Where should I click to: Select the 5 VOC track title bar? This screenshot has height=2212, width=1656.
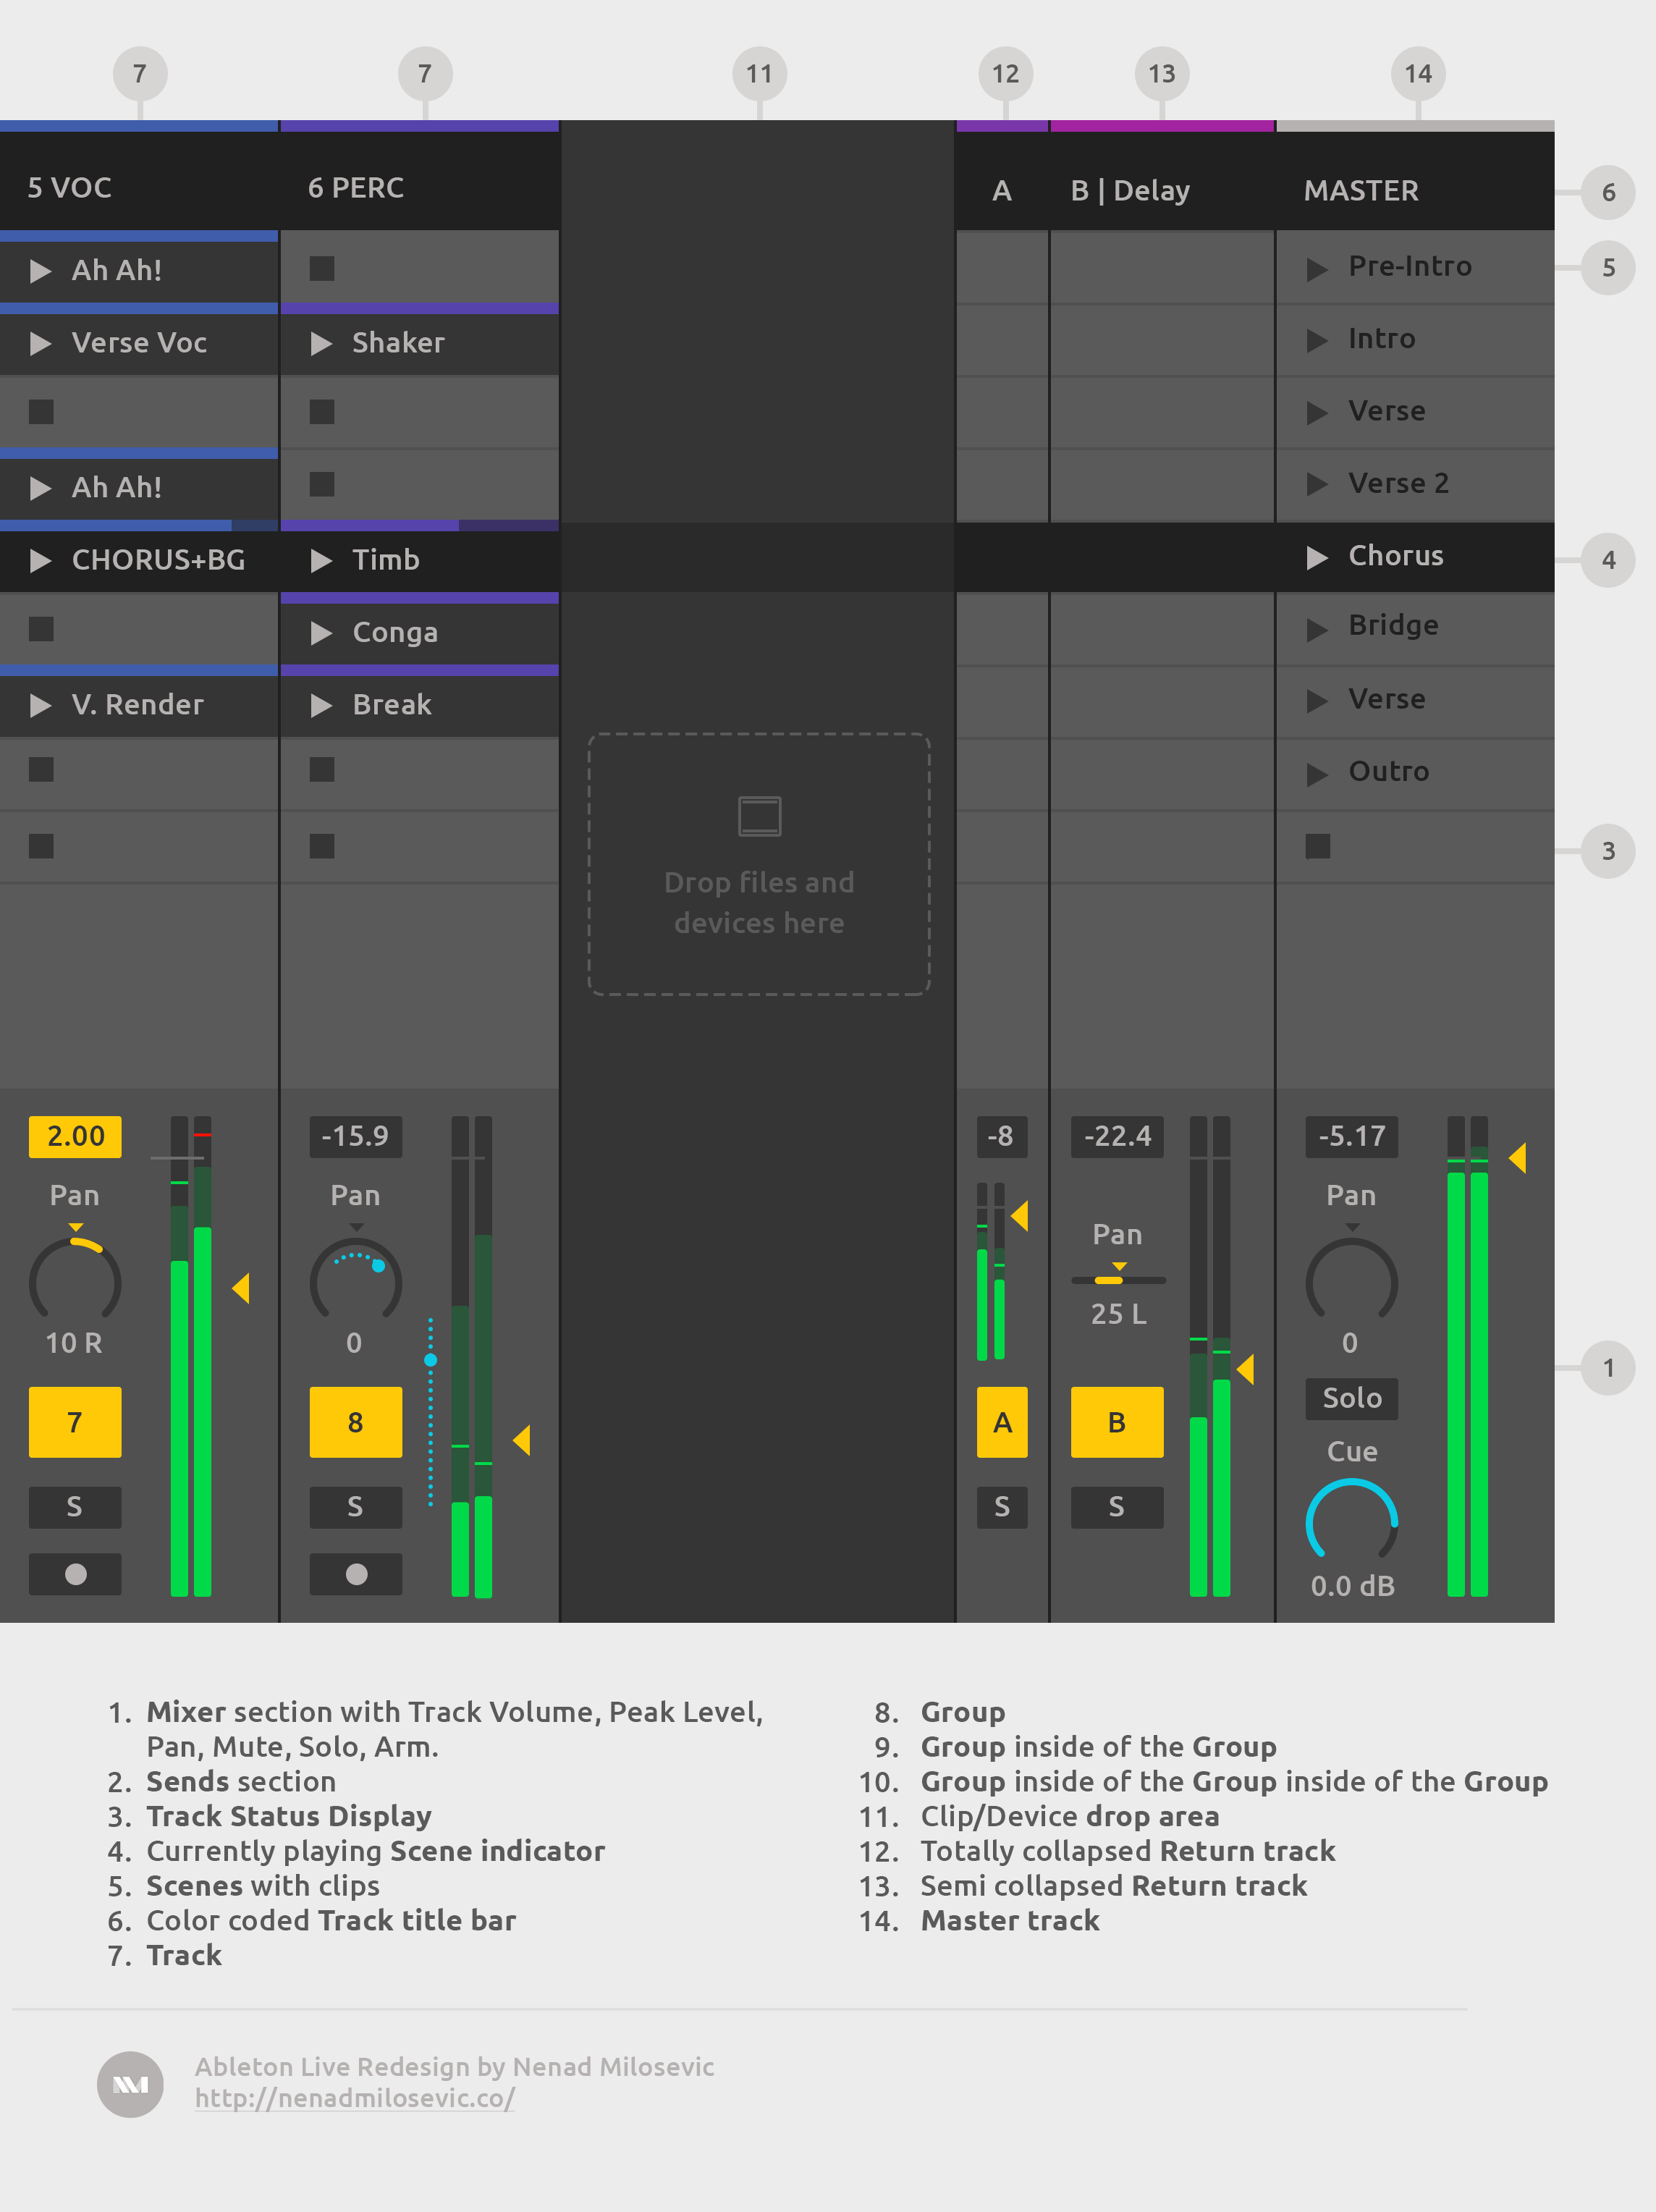(x=70, y=187)
